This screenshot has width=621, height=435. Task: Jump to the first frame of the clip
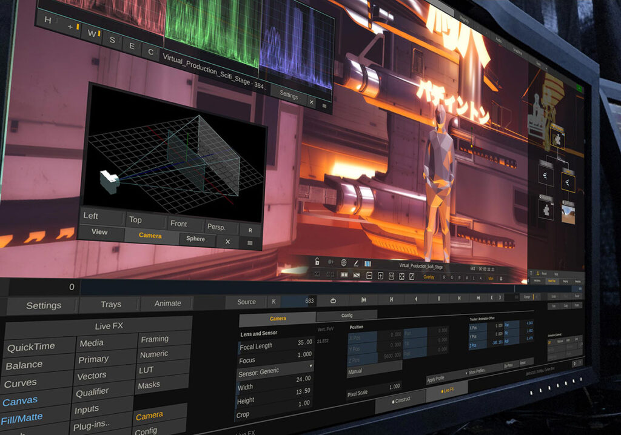pos(363,299)
